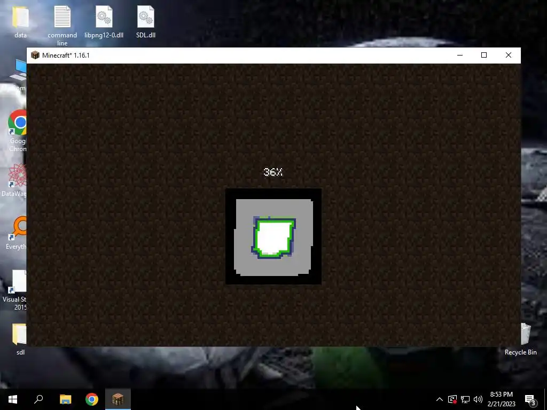The image size is (547, 410).
Task: Maximize the Minecraft window
Action: point(484,55)
